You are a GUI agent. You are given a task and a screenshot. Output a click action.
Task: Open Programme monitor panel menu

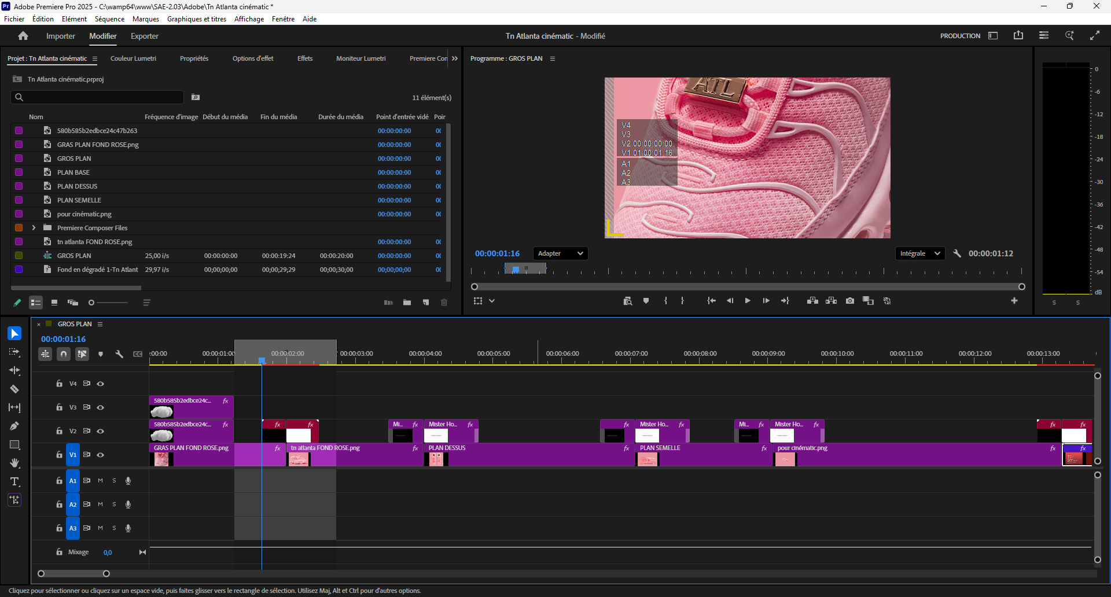(553, 59)
